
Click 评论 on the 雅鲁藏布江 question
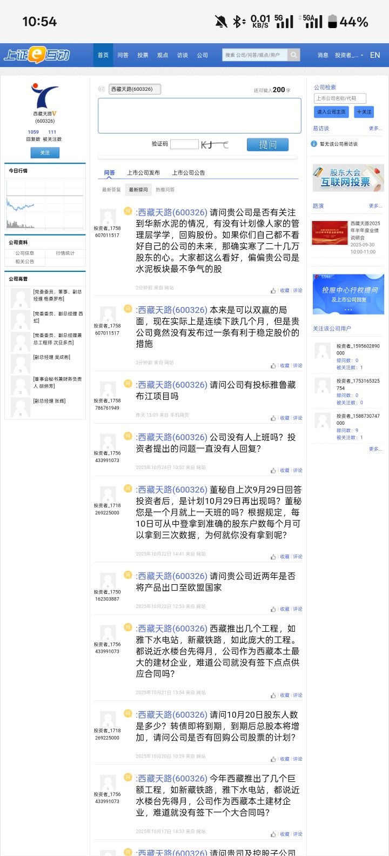coord(298,418)
